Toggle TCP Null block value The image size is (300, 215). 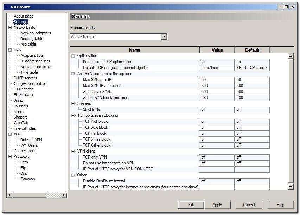click(x=217, y=121)
